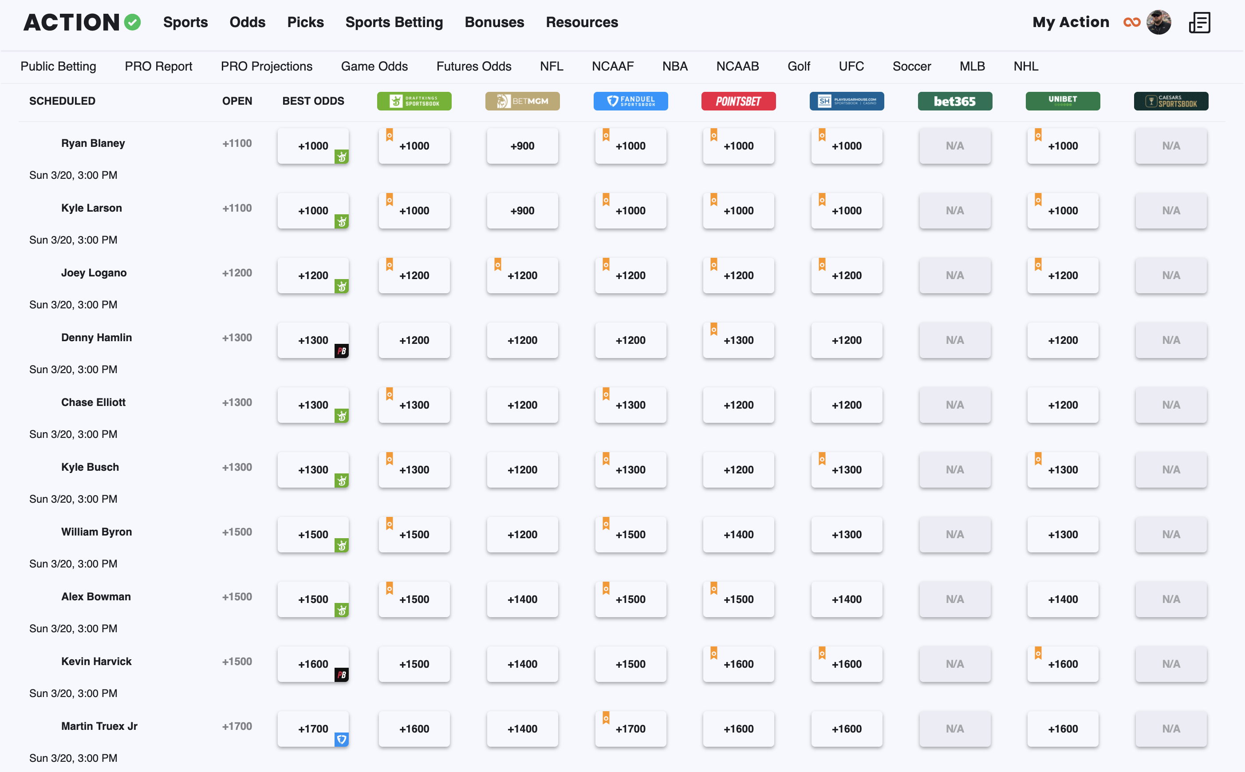Click the Denny Hamlin driver name

point(96,338)
